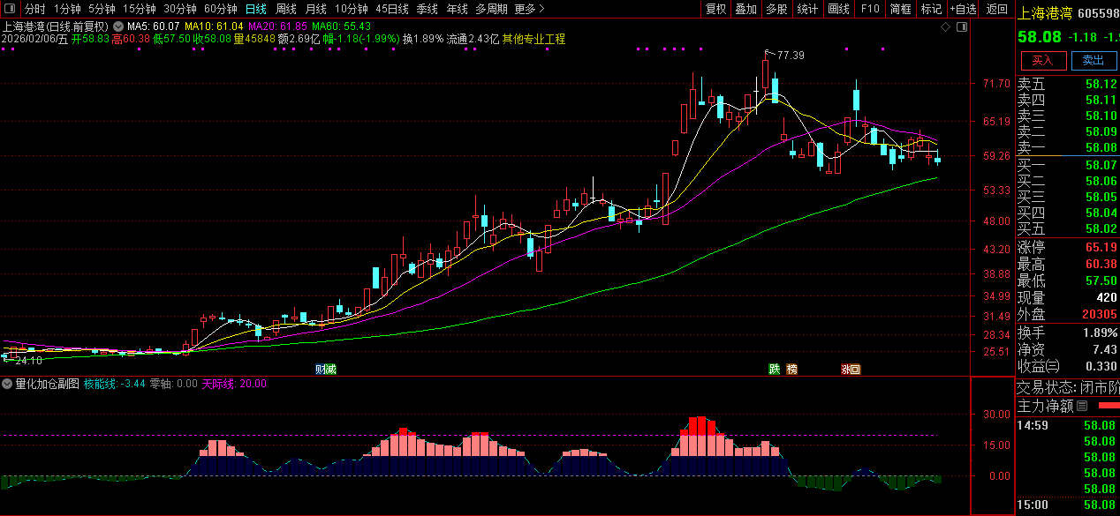The width and height of the screenshot is (1120, 516).
Task: Click the 跌 event marker on chart
Action: (774, 369)
